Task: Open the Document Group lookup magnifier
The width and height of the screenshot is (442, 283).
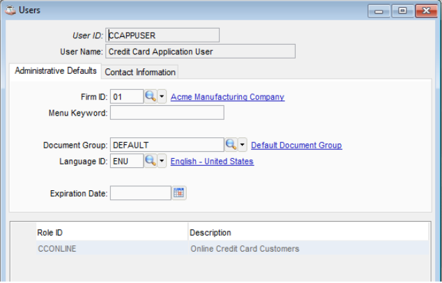Action: pyautogui.click(x=231, y=145)
